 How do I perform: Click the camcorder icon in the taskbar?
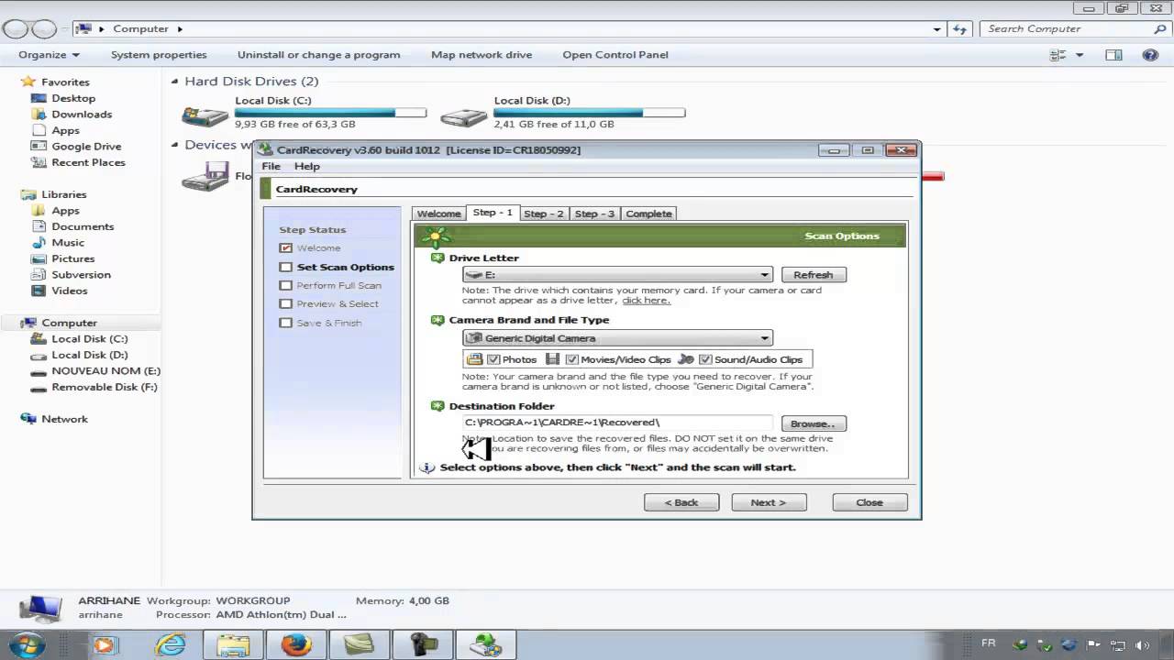click(x=423, y=645)
